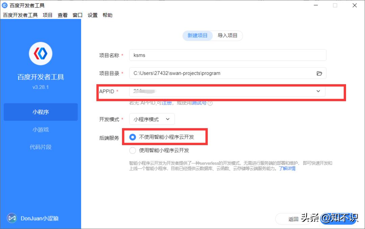Image resolution: width=365 pixels, height=229 pixels.
Task: Click the 返回 button
Action: 293,220
